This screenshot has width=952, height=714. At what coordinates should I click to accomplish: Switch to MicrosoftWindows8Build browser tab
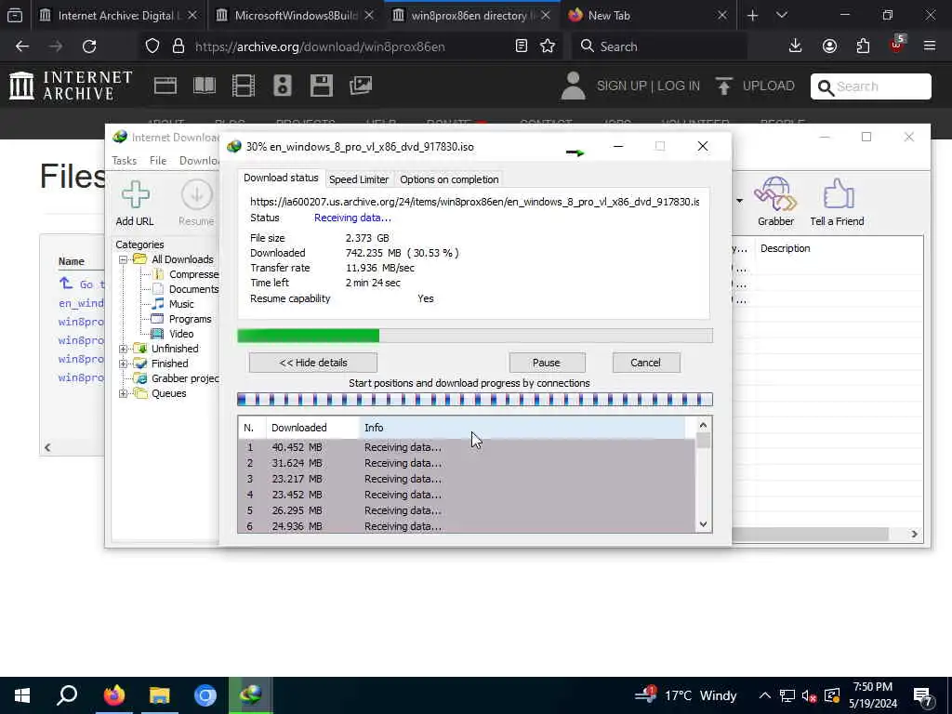click(297, 16)
